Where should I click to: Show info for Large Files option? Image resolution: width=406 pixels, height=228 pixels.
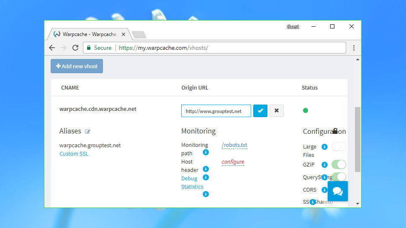(x=324, y=147)
